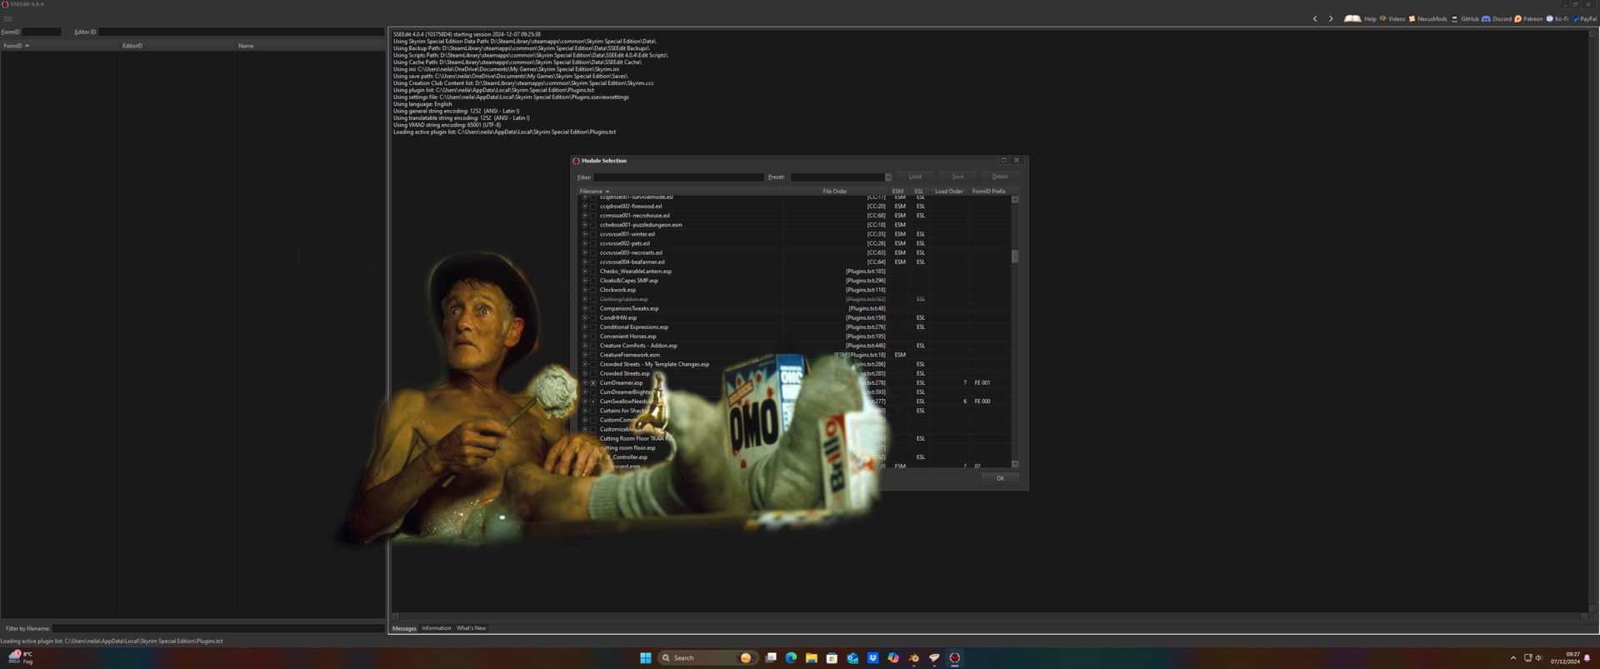Open the volume control in the tray
Viewport: 1600px width, 669px height.
point(1538,658)
